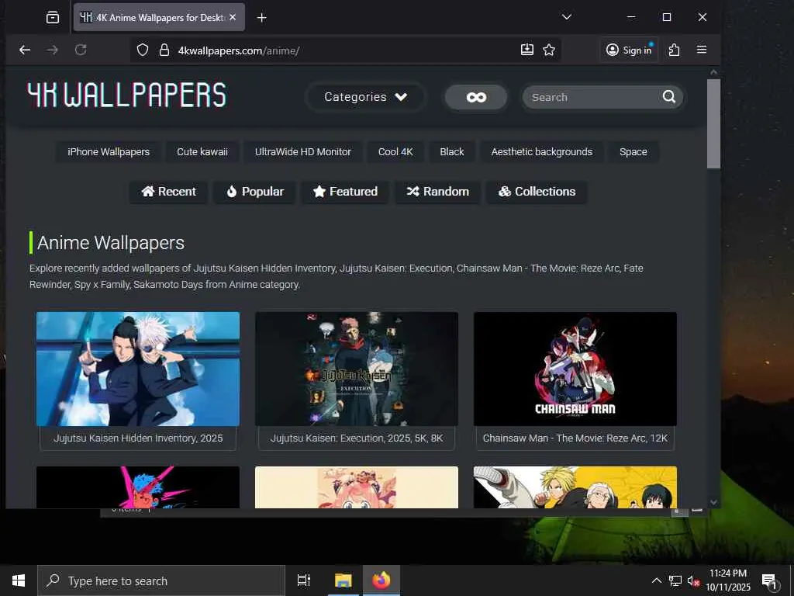This screenshot has height=596, width=794.
Task: Open Firefox application hamburger menu
Action: click(x=701, y=50)
